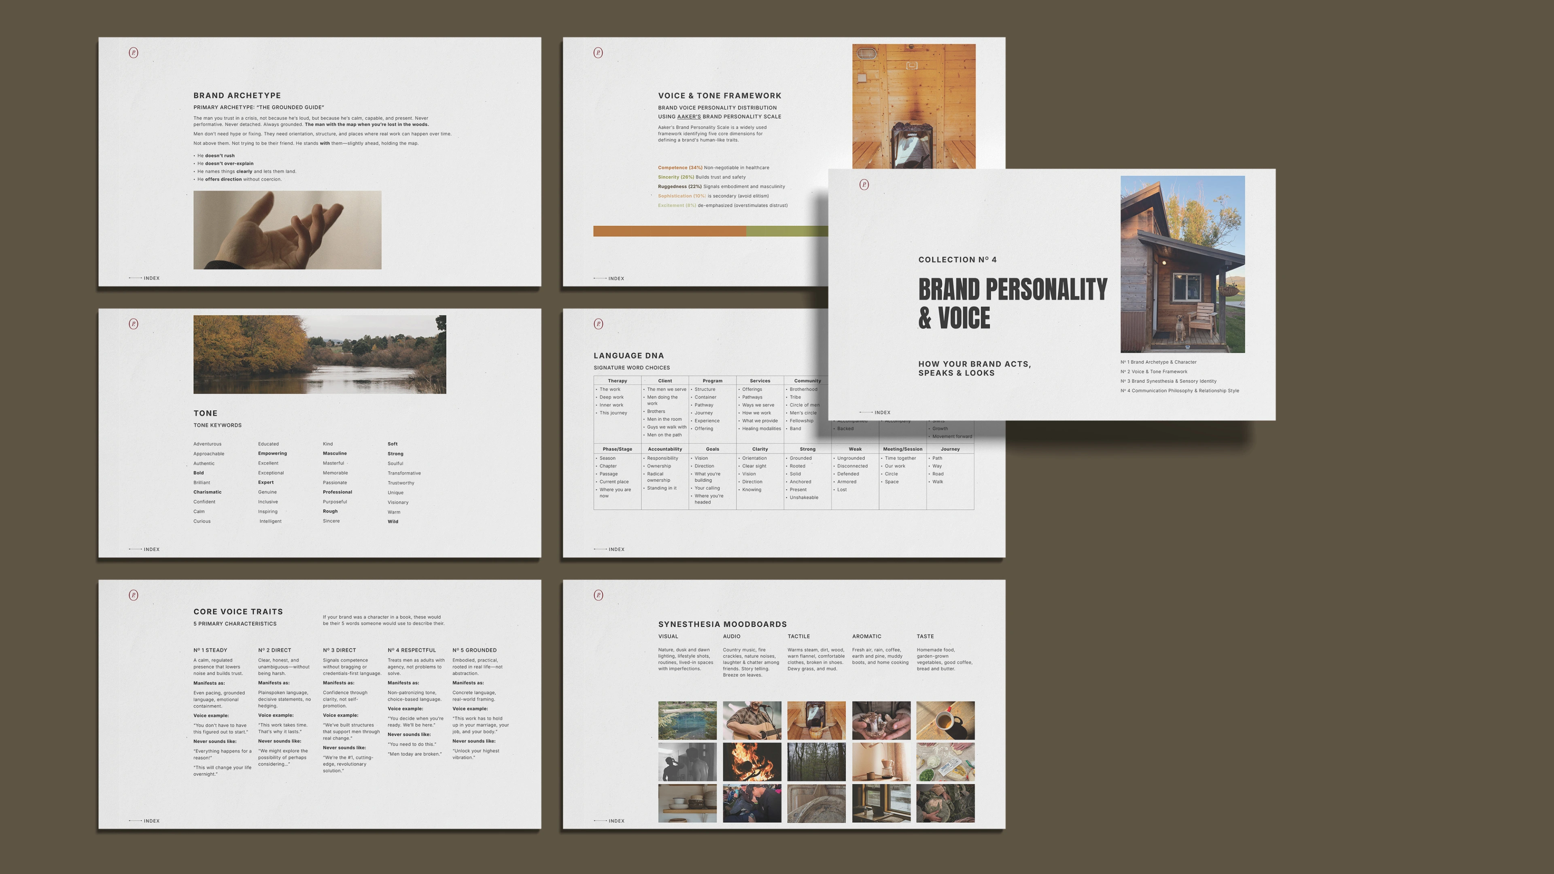
Task: Click the logo icon on the Collection Nº 4 cover
Action: tap(864, 185)
